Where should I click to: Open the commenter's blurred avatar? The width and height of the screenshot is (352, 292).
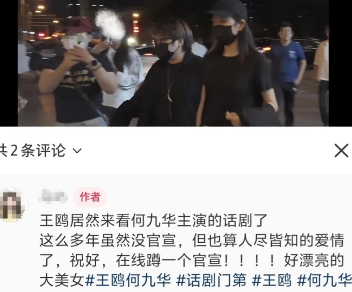pos(13,205)
